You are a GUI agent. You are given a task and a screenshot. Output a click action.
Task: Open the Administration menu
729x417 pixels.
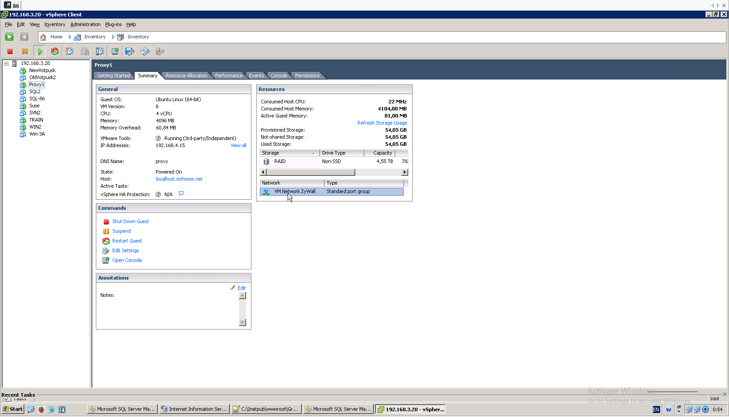click(x=85, y=25)
